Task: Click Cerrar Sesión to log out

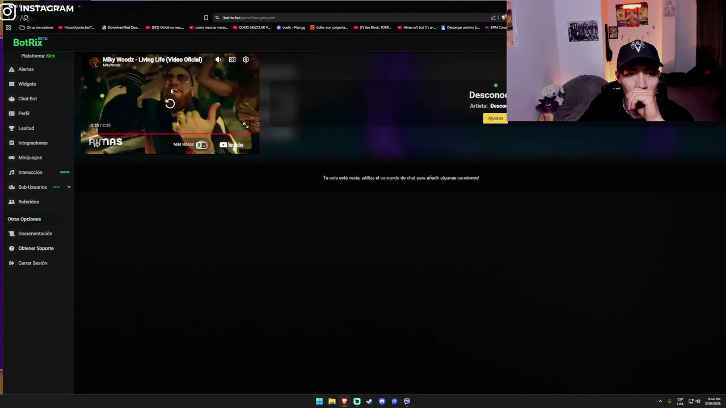Action: click(x=33, y=263)
